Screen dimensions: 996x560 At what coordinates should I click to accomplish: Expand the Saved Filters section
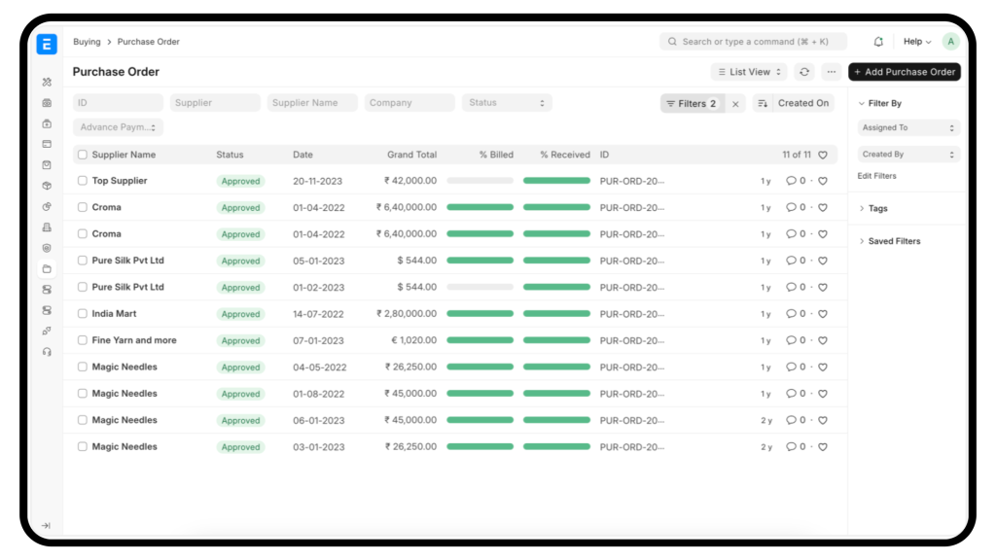pos(894,241)
